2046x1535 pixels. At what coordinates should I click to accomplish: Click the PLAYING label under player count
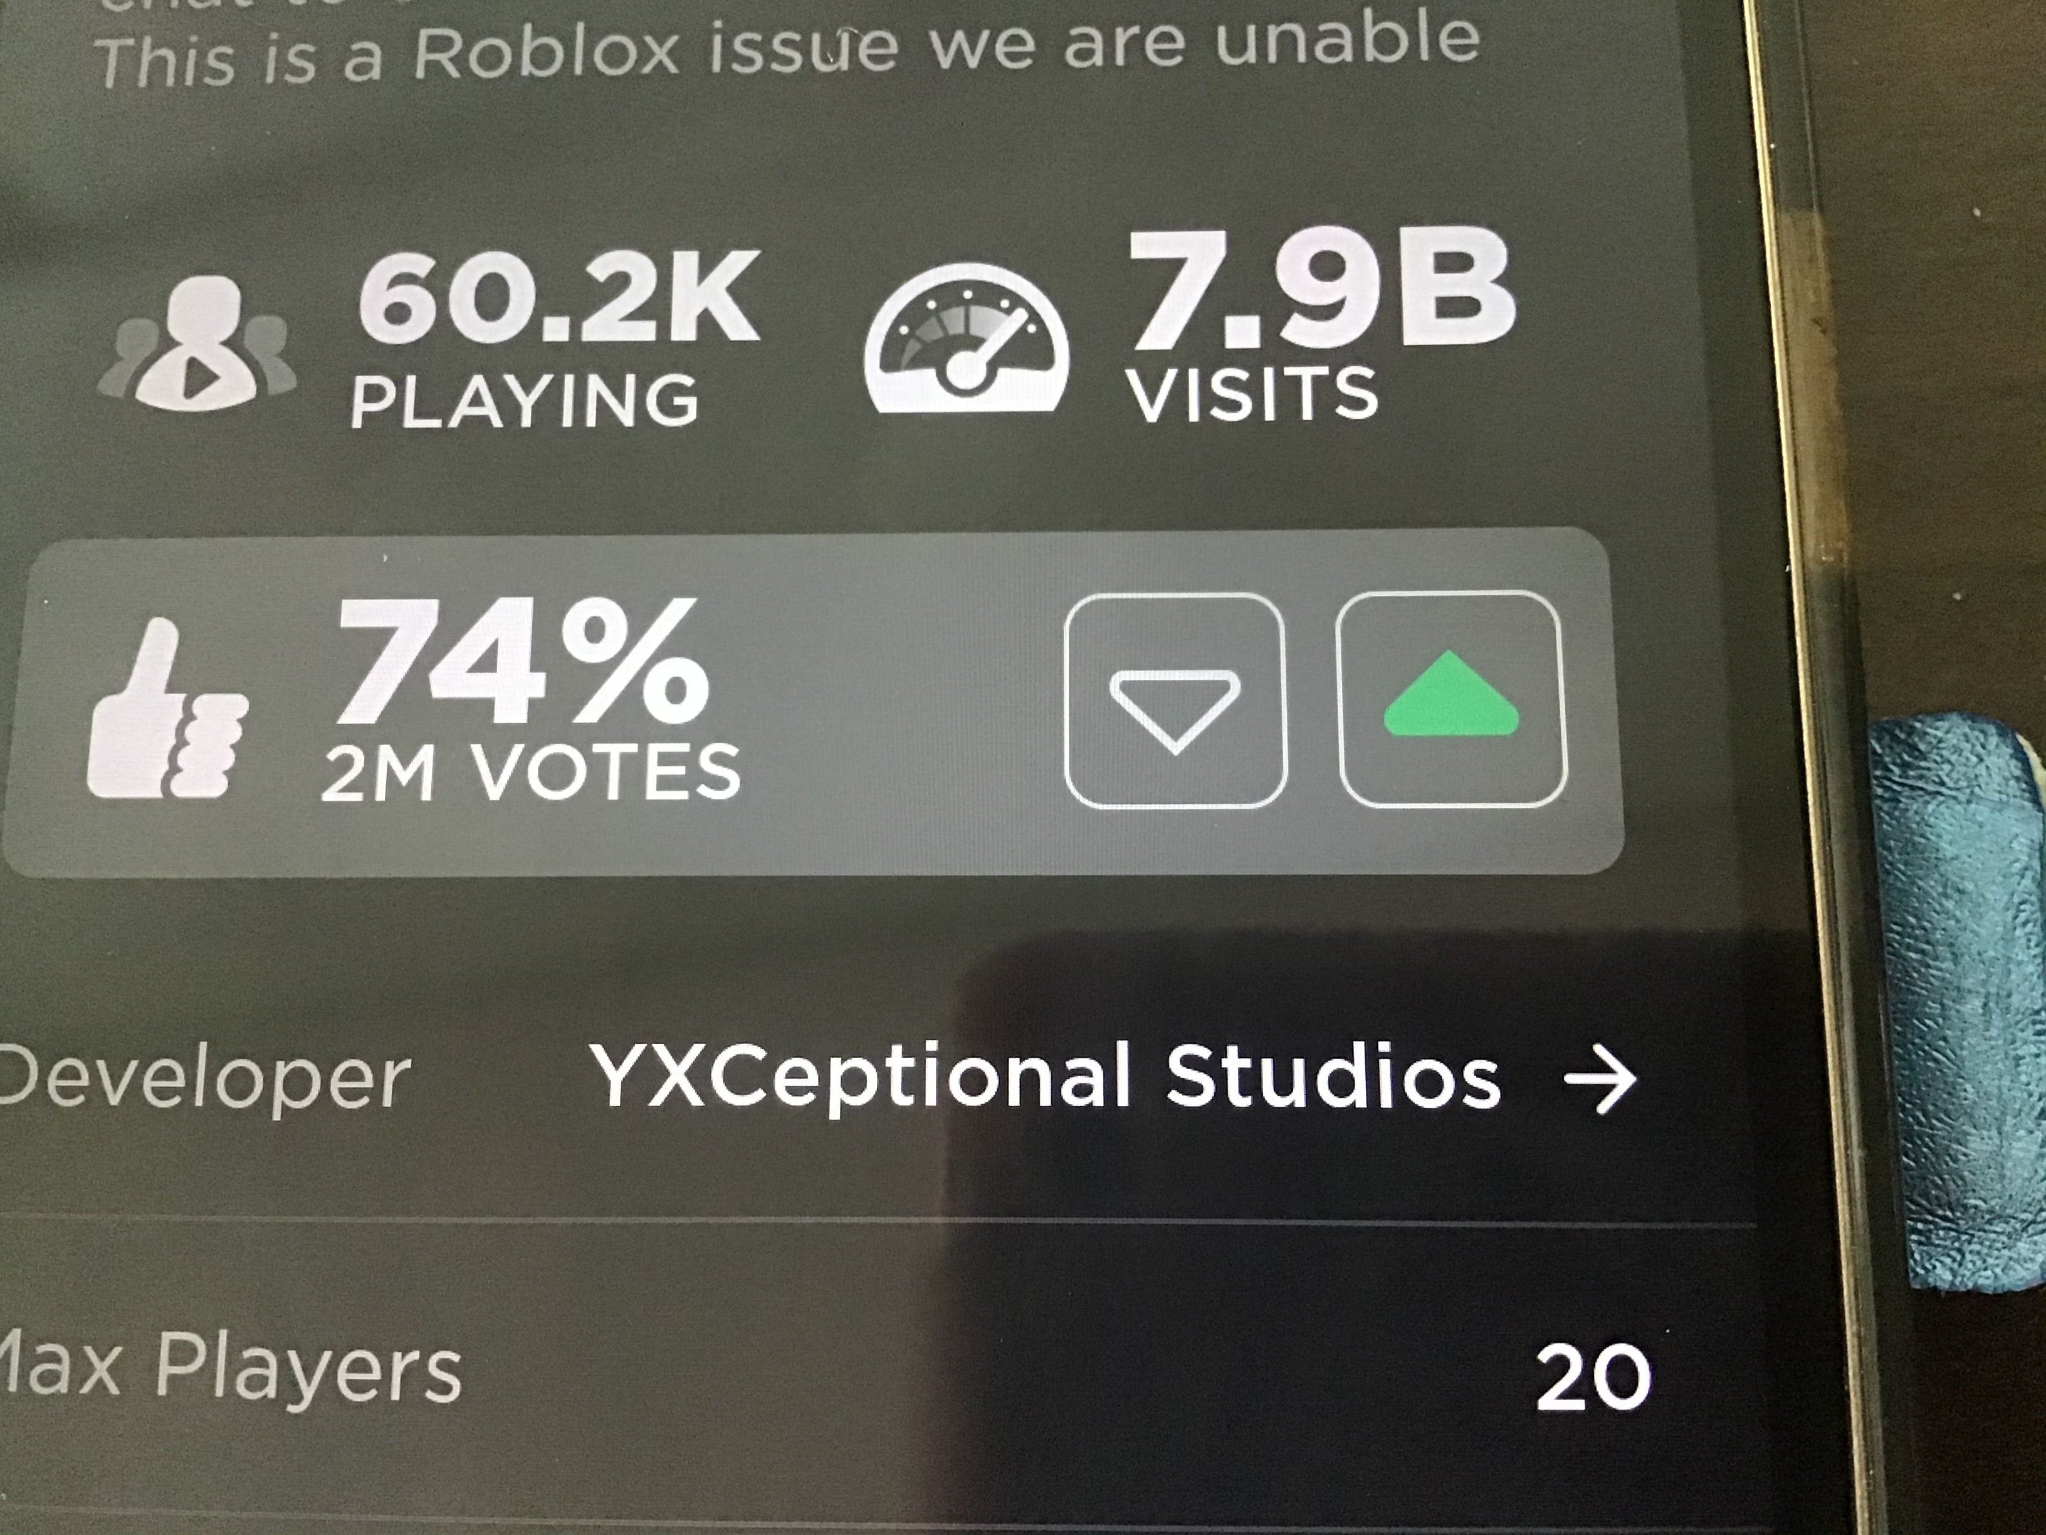pos(525,401)
